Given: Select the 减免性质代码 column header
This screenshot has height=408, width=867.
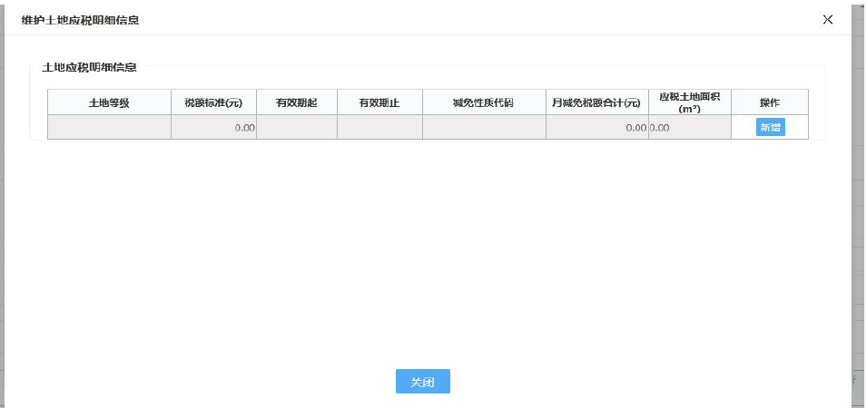Looking at the screenshot, I should 484,102.
